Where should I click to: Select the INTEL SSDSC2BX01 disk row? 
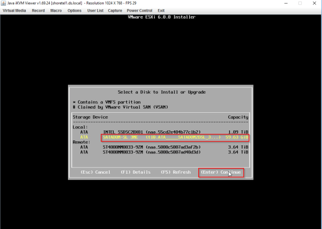coord(160,131)
